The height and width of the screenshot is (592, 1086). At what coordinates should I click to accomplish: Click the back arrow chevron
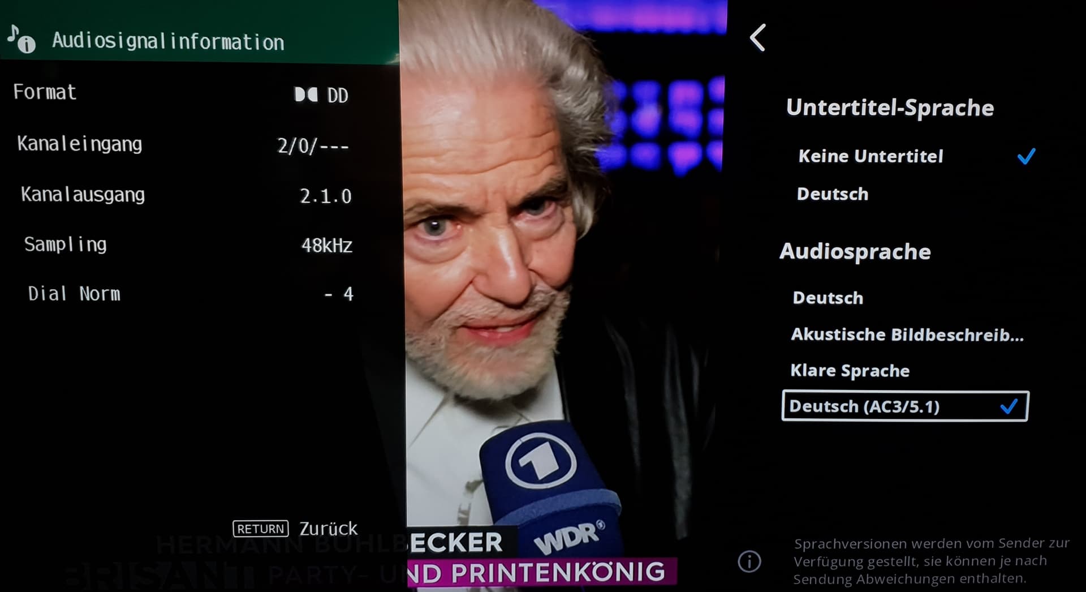(x=757, y=37)
